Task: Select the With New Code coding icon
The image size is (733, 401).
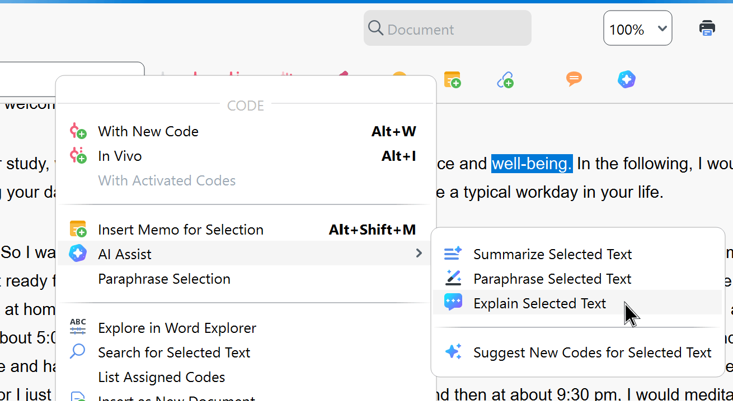Action: point(78,131)
